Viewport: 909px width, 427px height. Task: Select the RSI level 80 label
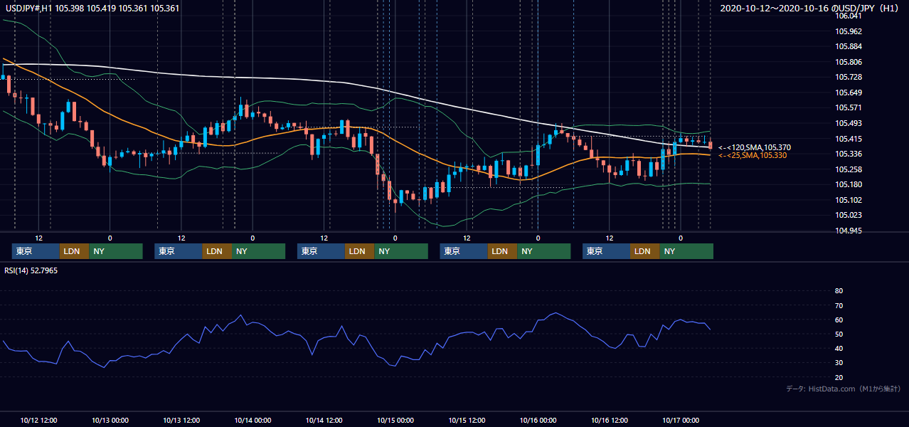click(839, 291)
